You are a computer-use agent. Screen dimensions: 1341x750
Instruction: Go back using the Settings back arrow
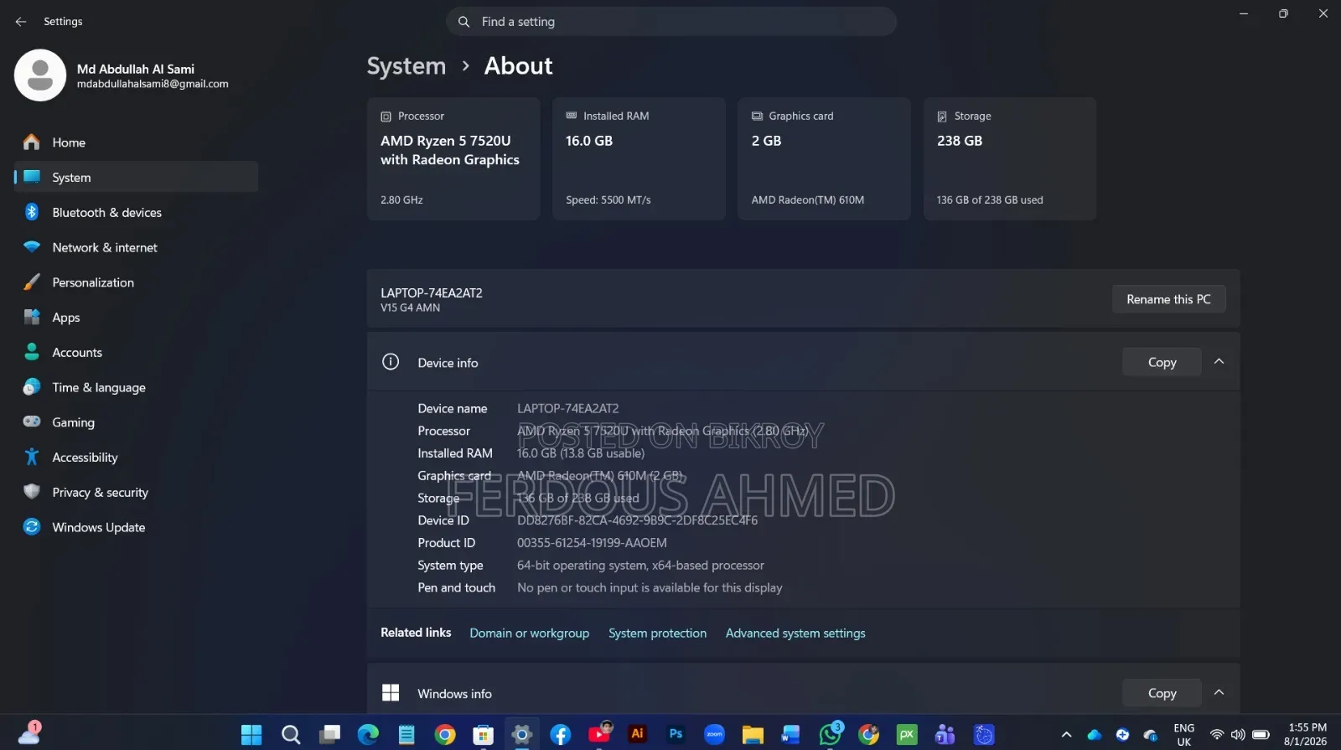pos(21,22)
